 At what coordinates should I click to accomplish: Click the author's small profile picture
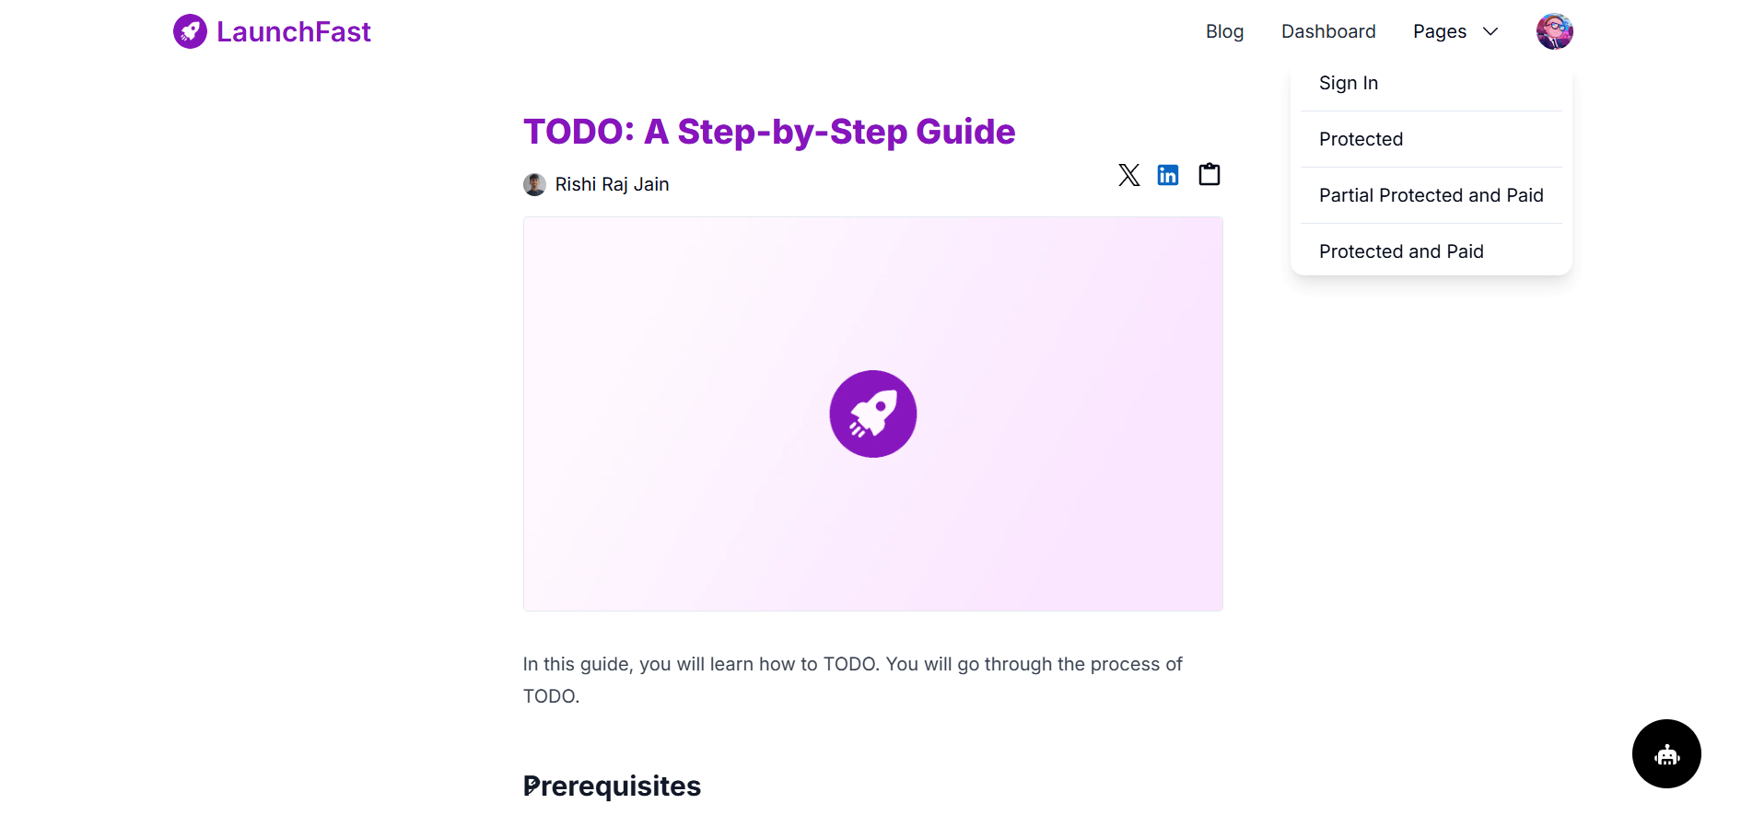pyautogui.click(x=534, y=184)
